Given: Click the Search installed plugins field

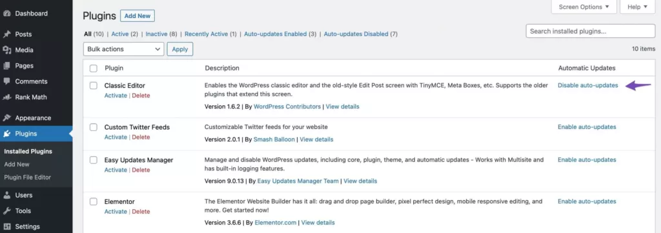Looking at the screenshot, I should [x=591, y=31].
